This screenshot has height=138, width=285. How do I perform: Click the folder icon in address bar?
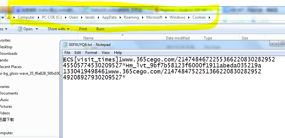click(8, 17)
